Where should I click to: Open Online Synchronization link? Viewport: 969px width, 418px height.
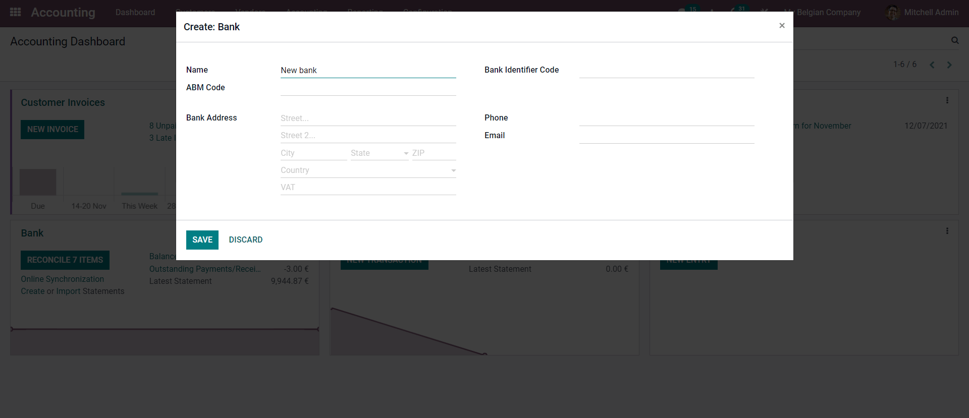point(63,279)
